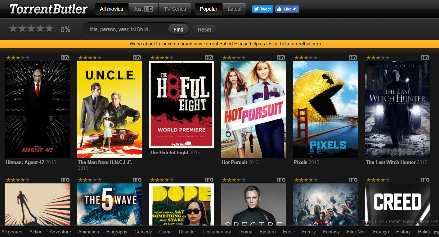Click the Reset button
439x237 pixels.
[204, 29]
